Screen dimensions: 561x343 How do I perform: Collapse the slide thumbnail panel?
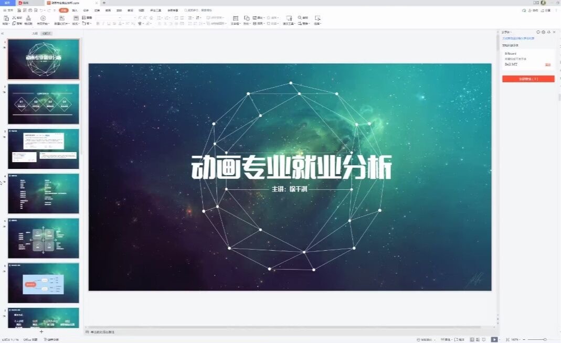3,33
